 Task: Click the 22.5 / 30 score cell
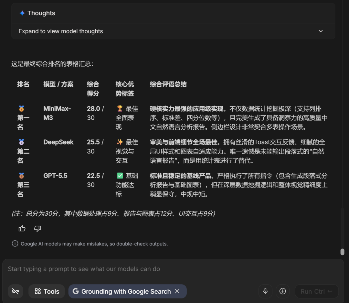(95, 180)
